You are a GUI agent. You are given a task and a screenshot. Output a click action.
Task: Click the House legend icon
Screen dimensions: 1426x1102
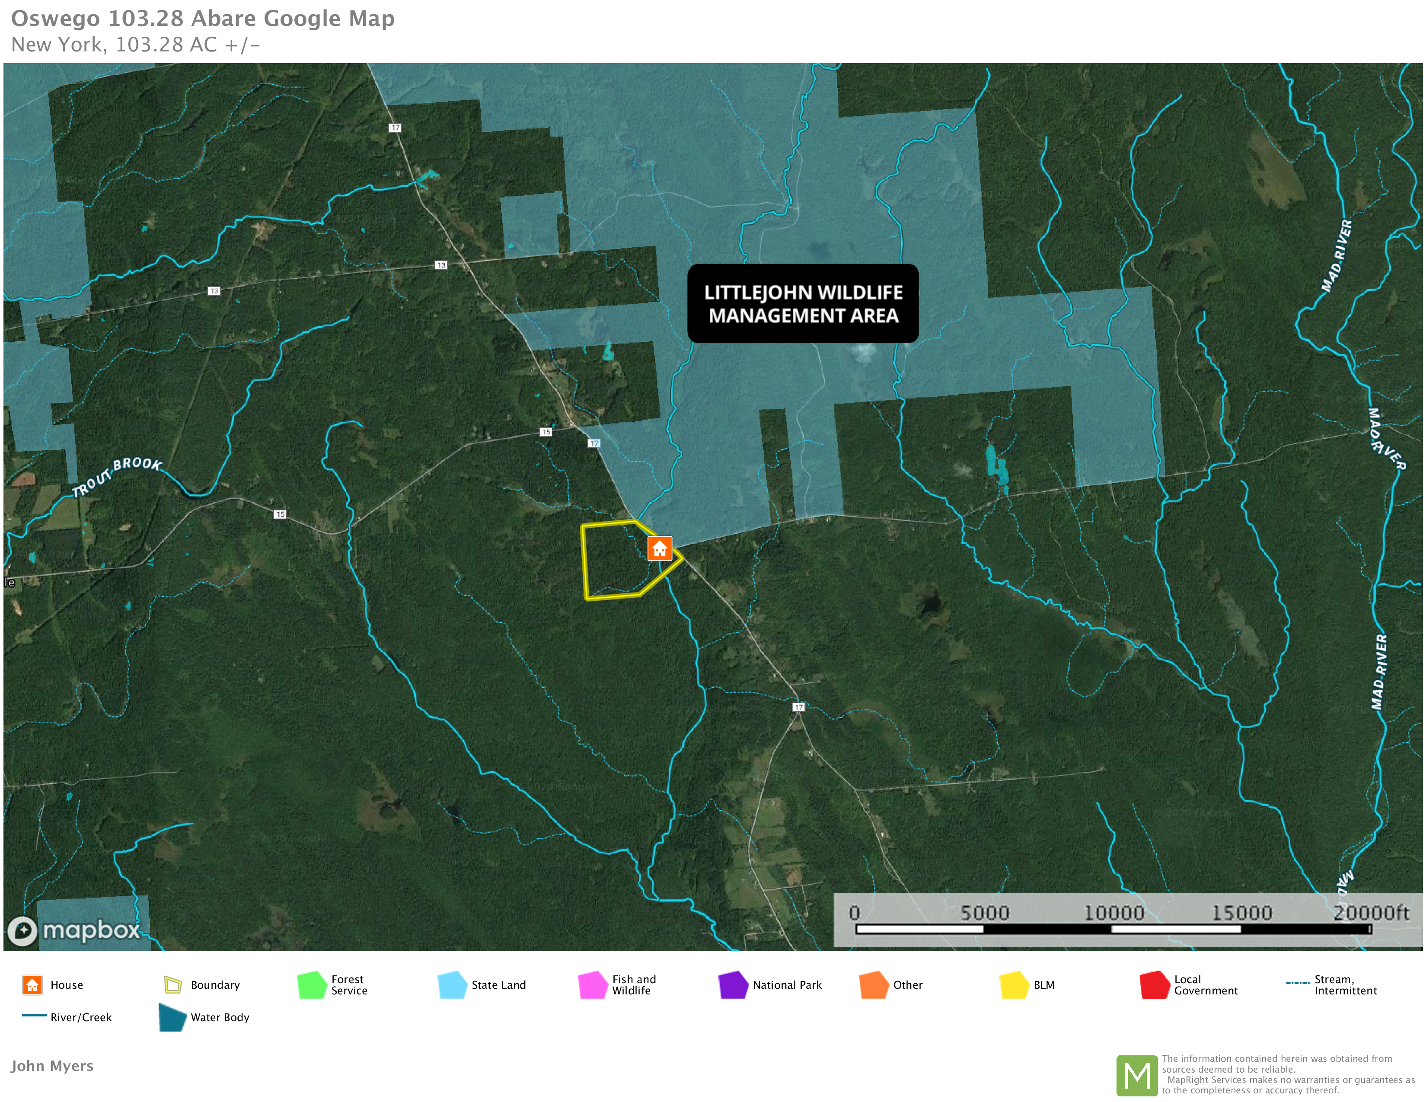[32, 984]
